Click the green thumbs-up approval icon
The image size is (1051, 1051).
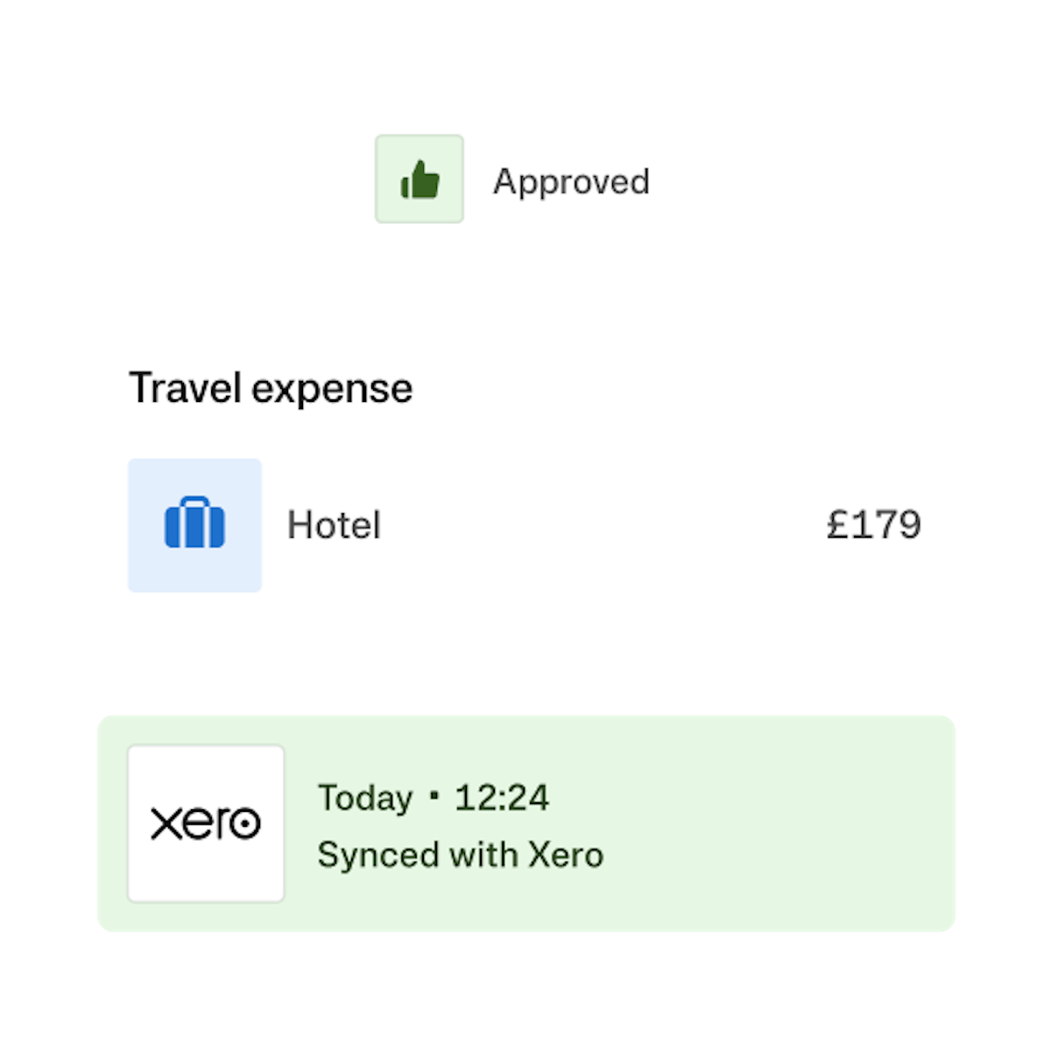420,180
